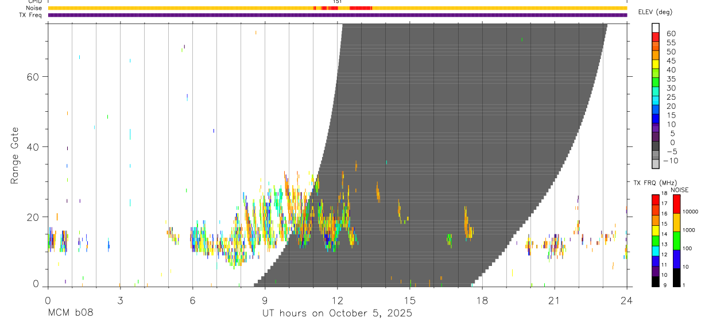Click NOISE legend label '10000'

click(x=690, y=212)
